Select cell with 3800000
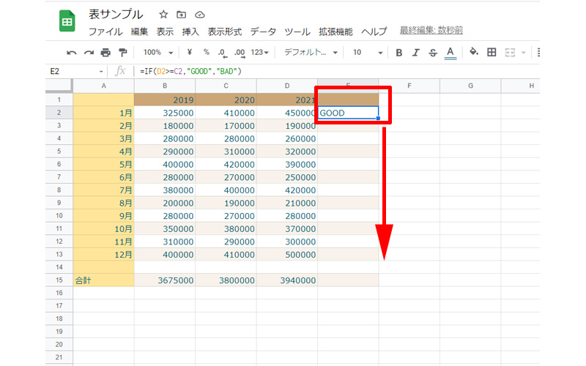The image size is (586, 366). pos(226,280)
